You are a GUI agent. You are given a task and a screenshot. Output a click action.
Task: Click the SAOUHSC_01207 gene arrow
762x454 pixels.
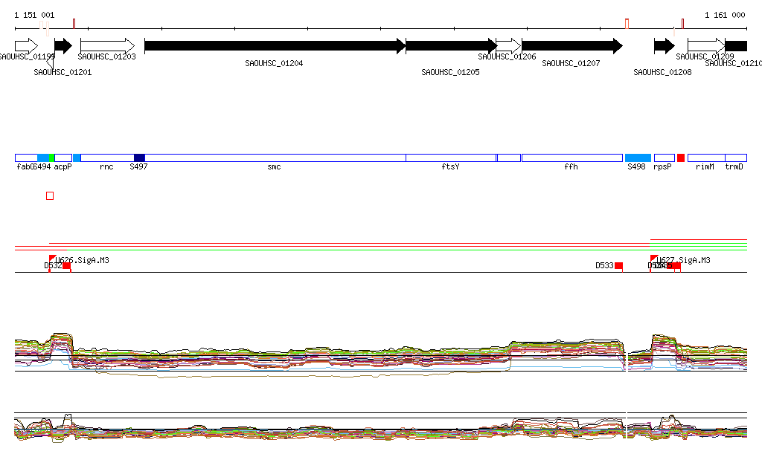(x=571, y=46)
